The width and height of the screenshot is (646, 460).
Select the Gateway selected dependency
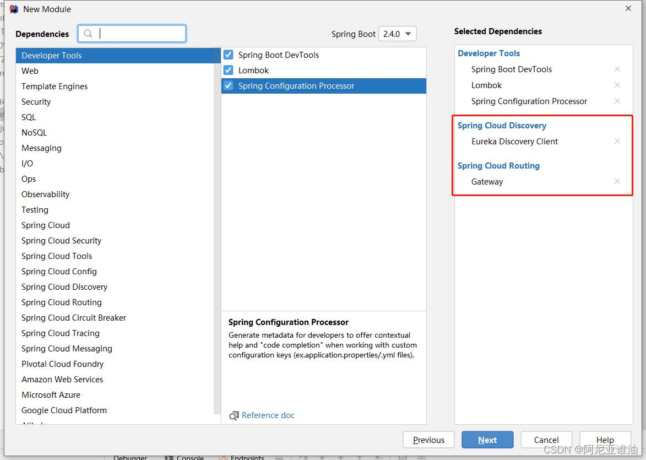point(487,182)
